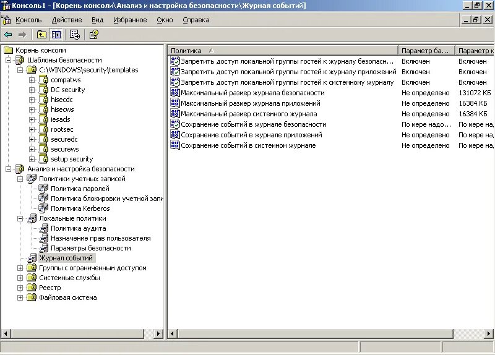Collapse Политики учетных записей node

pyautogui.click(x=20, y=179)
